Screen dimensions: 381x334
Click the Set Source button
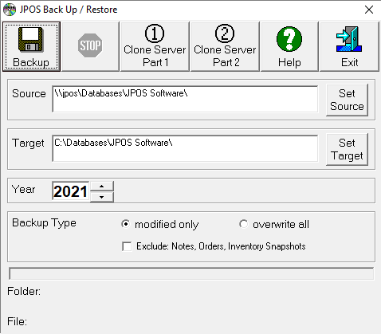coord(347,100)
